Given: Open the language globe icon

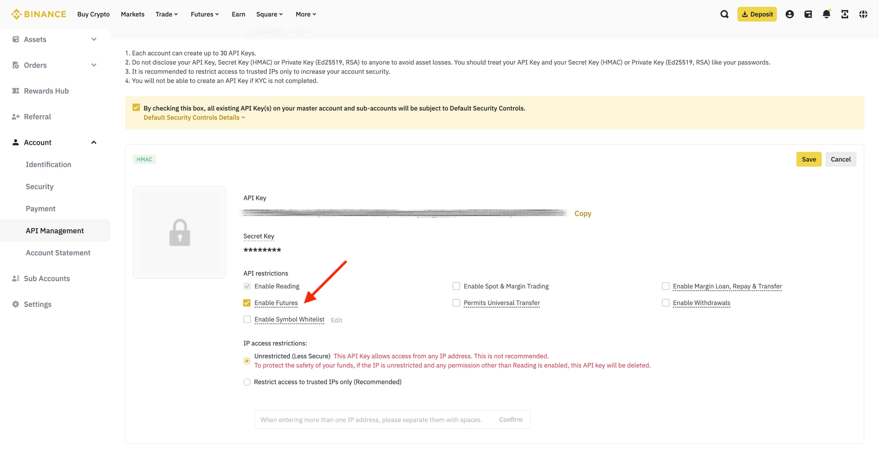Looking at the screenshot, I should (863, 14).
